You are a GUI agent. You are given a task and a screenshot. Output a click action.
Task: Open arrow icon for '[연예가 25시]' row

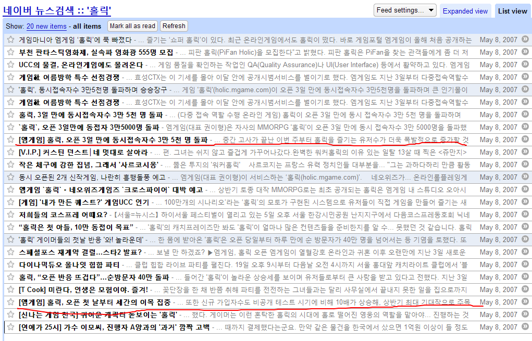pos(525,327)
